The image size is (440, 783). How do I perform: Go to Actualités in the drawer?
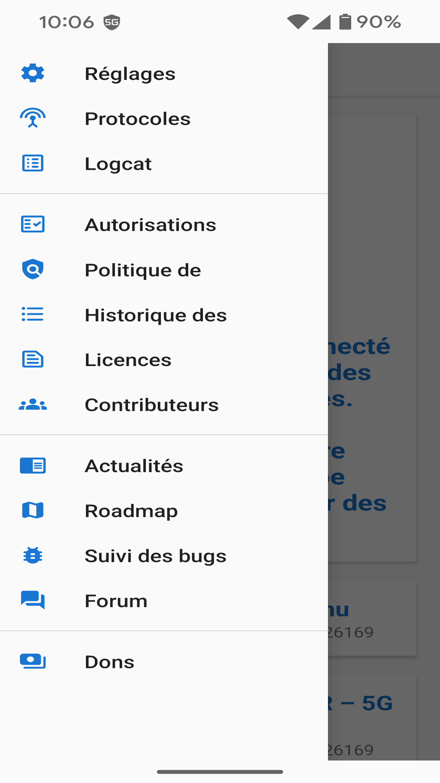[x=134, y=466]
